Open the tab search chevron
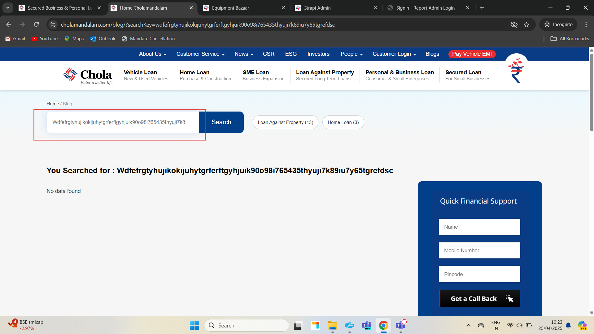594x334 pixels. pos(8,8)
